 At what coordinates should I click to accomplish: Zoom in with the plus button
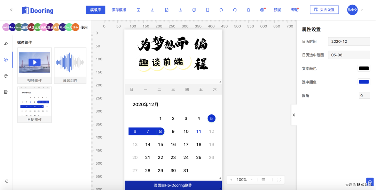(231, 180)
